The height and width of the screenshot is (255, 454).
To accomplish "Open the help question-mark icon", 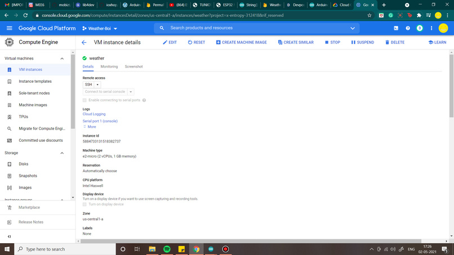I will (408, 28).
